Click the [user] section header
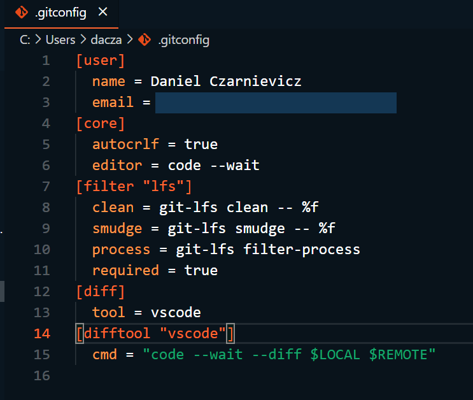The width and height of the screenshot is (473, 400). (100, 61)
